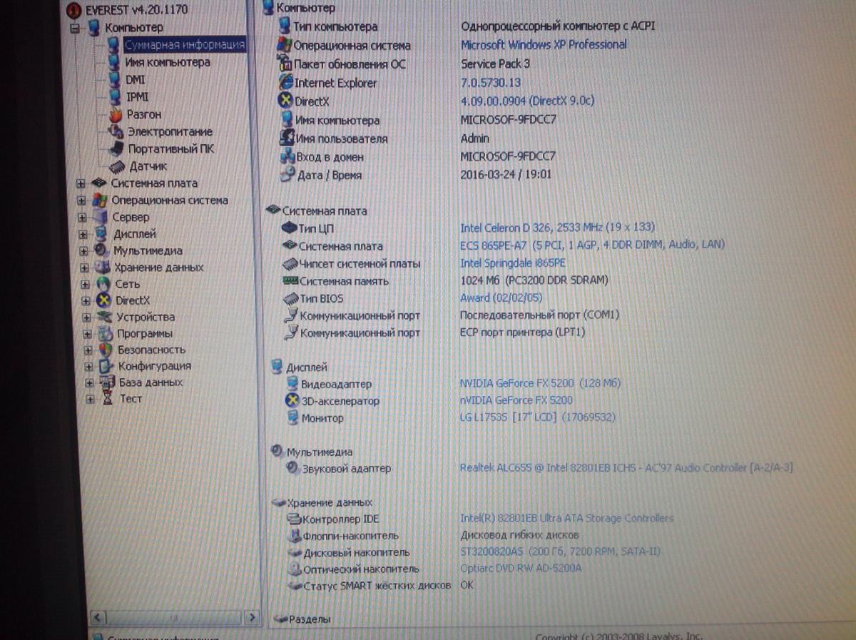Open the Intel Celeron D 326 link

(x=558, y=228)
